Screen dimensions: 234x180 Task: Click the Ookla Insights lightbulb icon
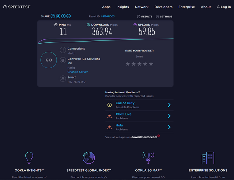[x=29, y=158]
